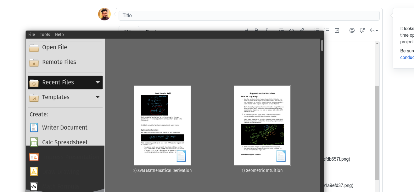Insert code via GitHub editor code icon
The height and width of the screenshot is (192, 414).
pos(292,30)
